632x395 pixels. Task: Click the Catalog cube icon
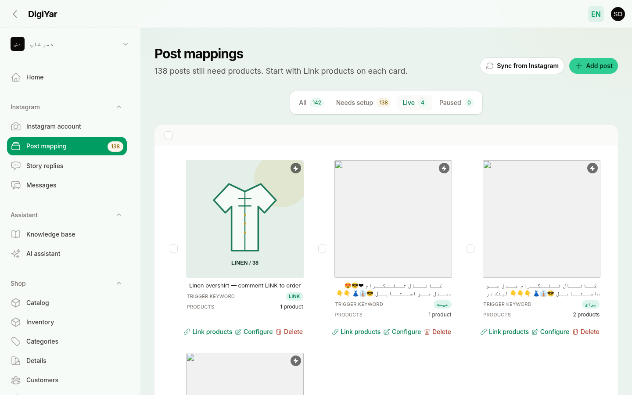tap(16, 303)
